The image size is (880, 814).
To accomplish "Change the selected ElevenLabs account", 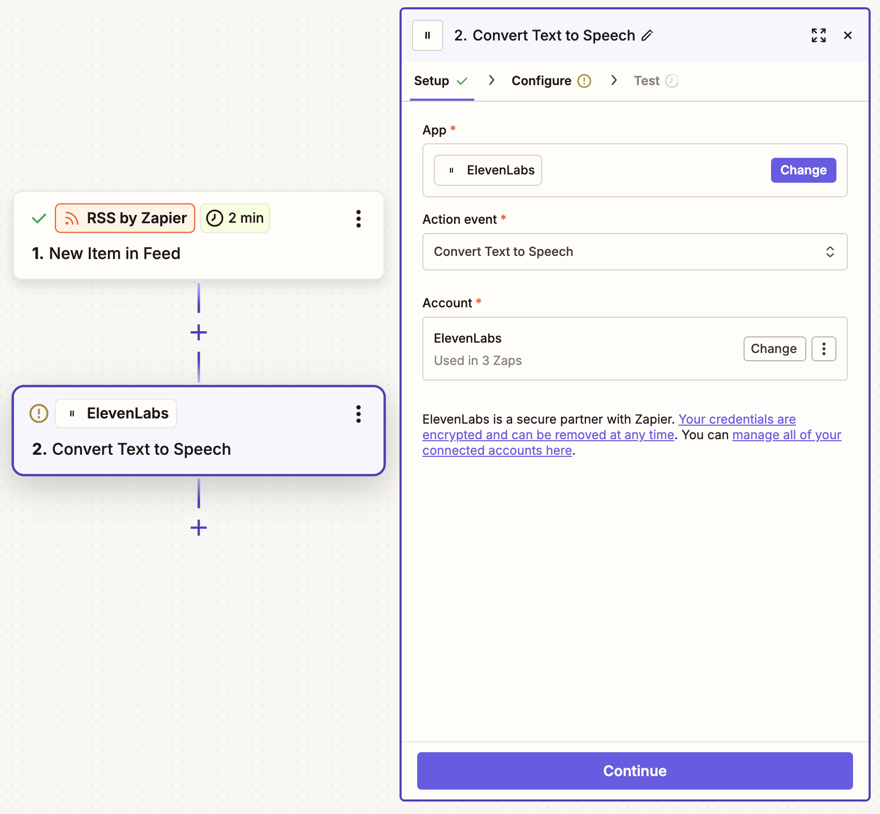I will (775, 348).
